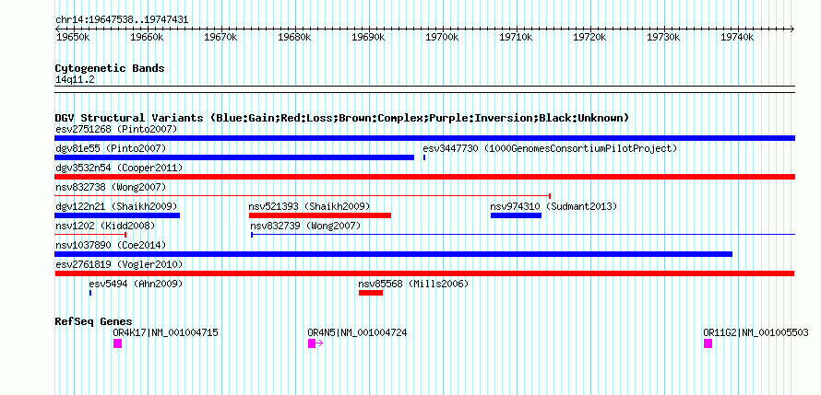
Task: Click the 19720k ruler tick label
Action: 589,37
